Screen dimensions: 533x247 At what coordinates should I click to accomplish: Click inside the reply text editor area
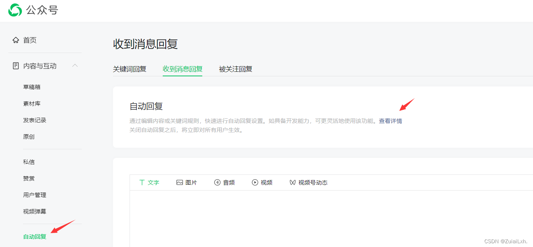pyautogui.click(x=331, y=218)
